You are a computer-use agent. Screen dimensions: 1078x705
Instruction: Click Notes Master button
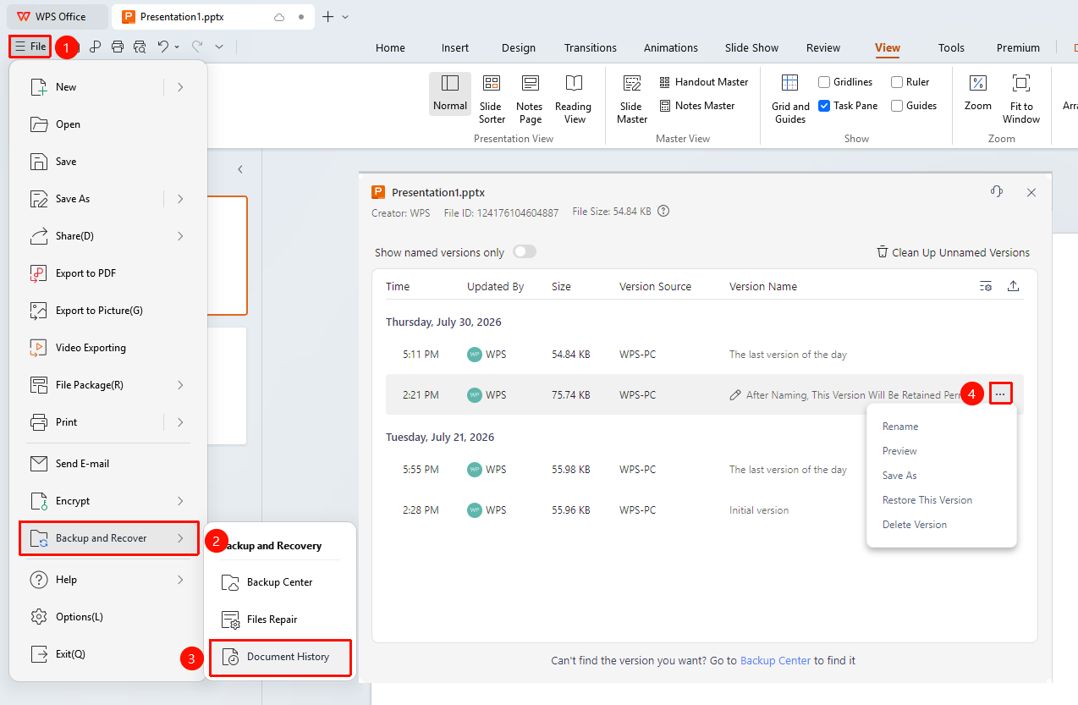click(x=697, y=106)
